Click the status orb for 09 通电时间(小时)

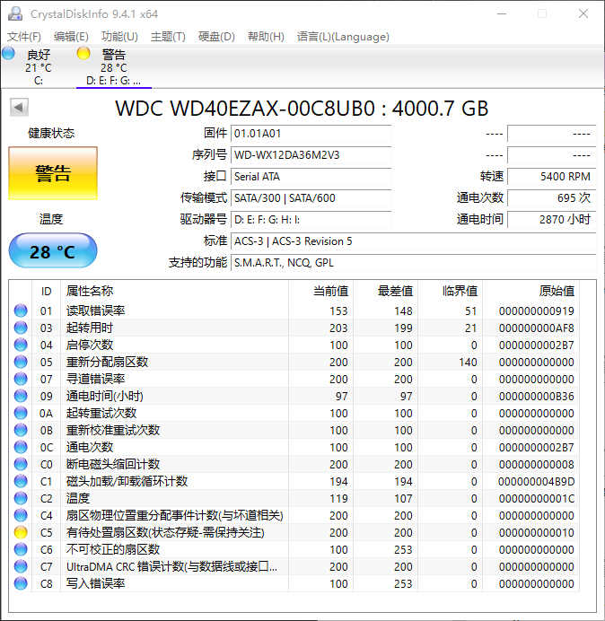(21, 396)
